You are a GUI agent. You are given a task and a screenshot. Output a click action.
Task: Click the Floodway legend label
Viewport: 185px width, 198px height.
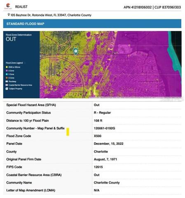[12, 81]
